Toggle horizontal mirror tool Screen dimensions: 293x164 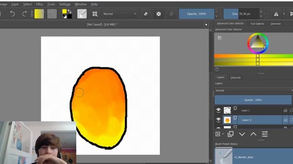(276, 14)
